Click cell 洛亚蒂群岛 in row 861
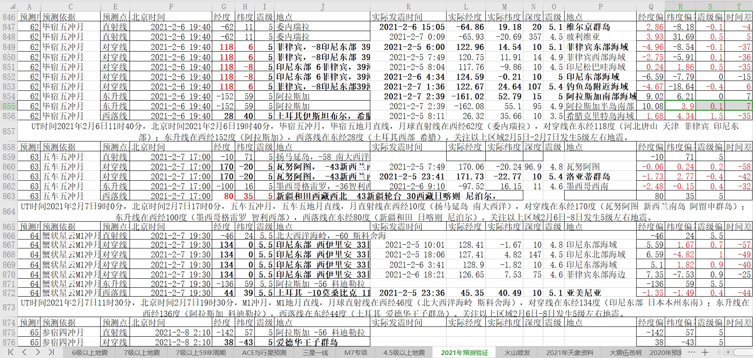 point(600,176)
